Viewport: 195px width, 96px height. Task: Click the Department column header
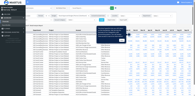click(37, 30)
